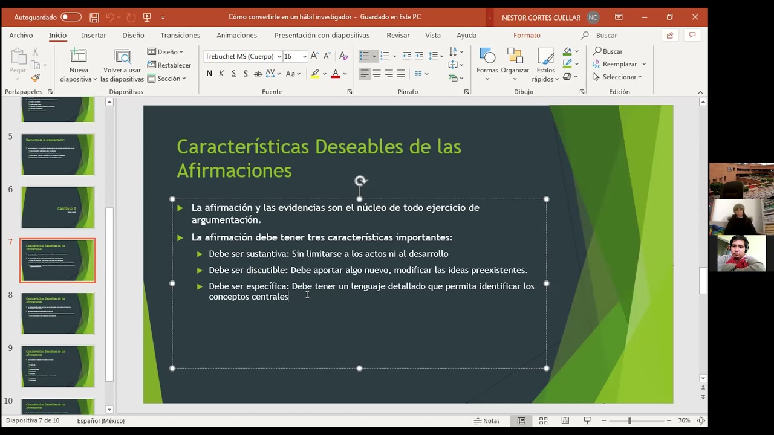Screen dimensions: 774x435
Task: Decrease font size with the smaller A icon
Action: (x=327, y=56)
